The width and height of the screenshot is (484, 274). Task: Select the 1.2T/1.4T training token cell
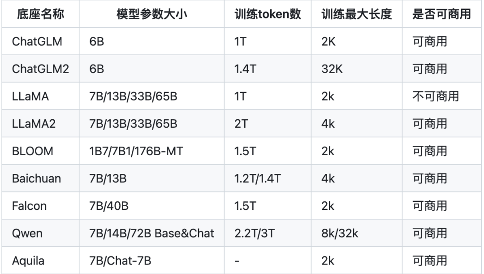coord(258,178)
